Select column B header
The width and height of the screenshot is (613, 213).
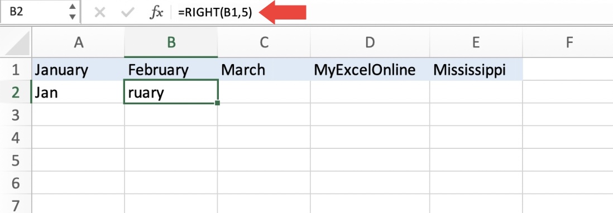click(171, 42)
